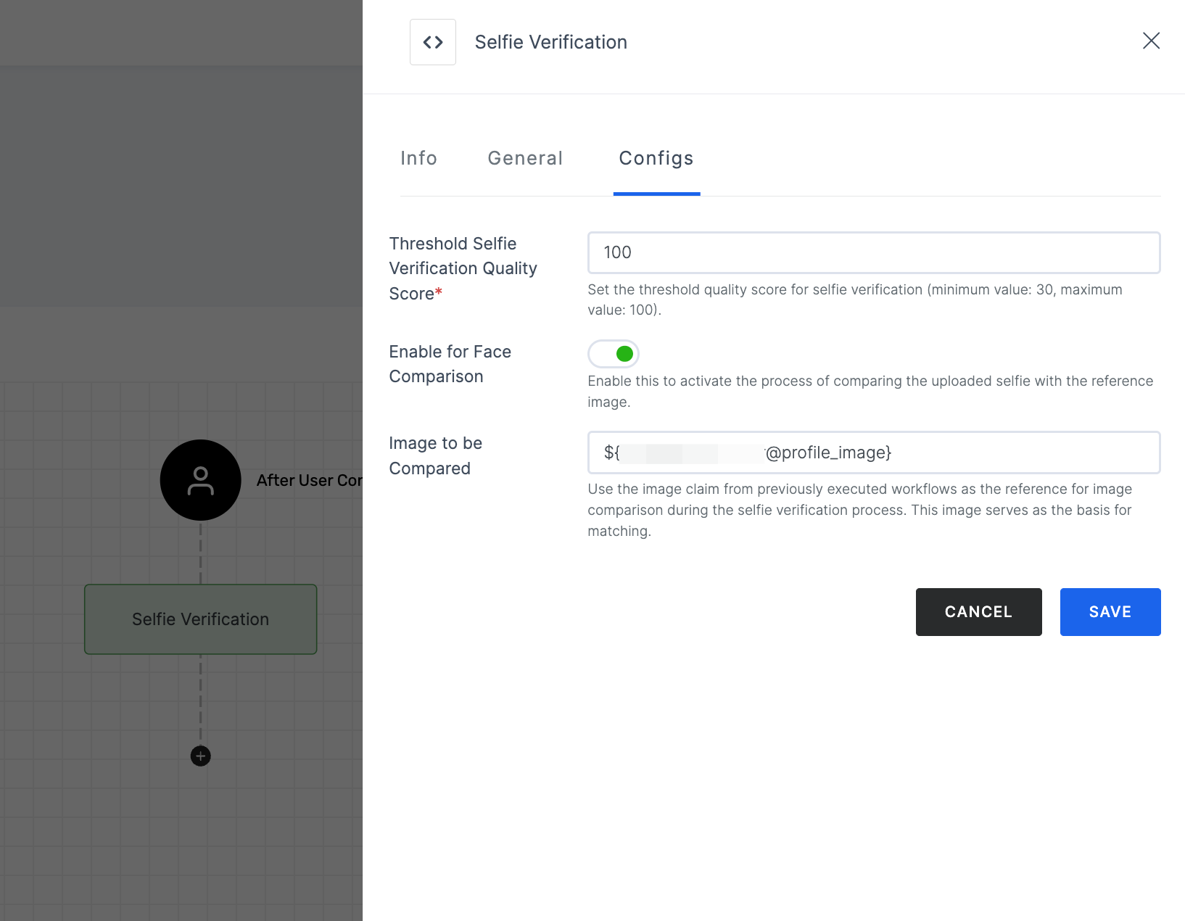Click the Threshold Selfie Verification Quality Score label
1185x921 pixels.
463,268
